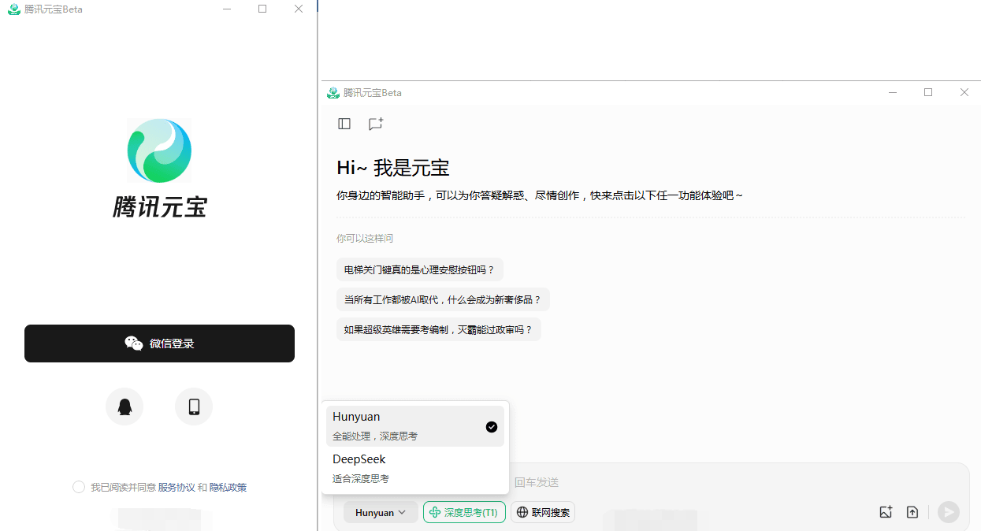This screenshot has width=981, height=531.
Task: Toggle the conversation sidebar panel
Action: tap(344, 124)
